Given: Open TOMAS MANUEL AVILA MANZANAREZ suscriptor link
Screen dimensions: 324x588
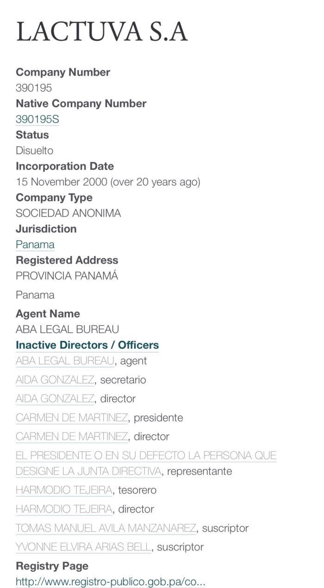Looking at the screenshot, I should [x=106, y=528].
